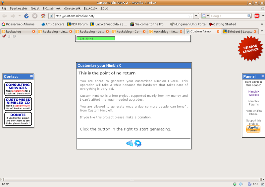This screenshot has width=265, height=187.
Task: Switch to the kockablog - Ké... tab
Action: point(166,31)
